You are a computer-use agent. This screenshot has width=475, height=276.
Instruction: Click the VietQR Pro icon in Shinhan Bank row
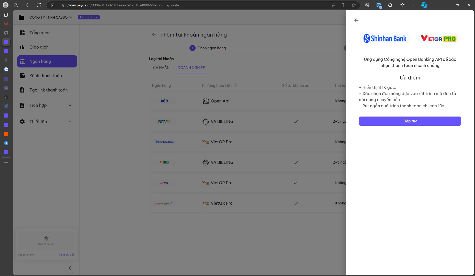206,142
